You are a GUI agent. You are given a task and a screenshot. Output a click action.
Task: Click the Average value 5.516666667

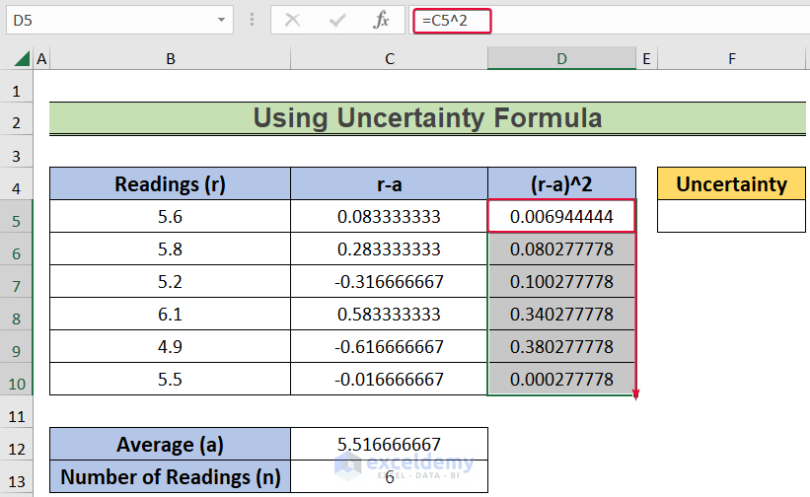pyautogui.click(x=389, y=444)
